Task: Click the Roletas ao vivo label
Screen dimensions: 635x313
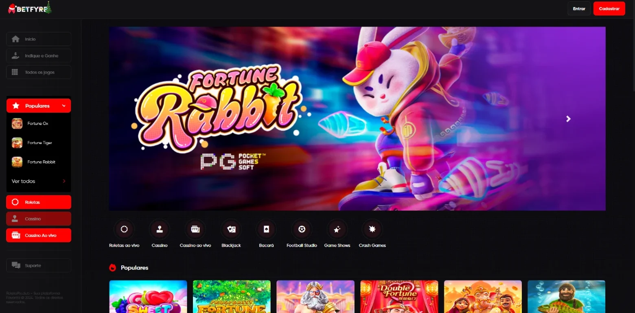Action: 125,245
